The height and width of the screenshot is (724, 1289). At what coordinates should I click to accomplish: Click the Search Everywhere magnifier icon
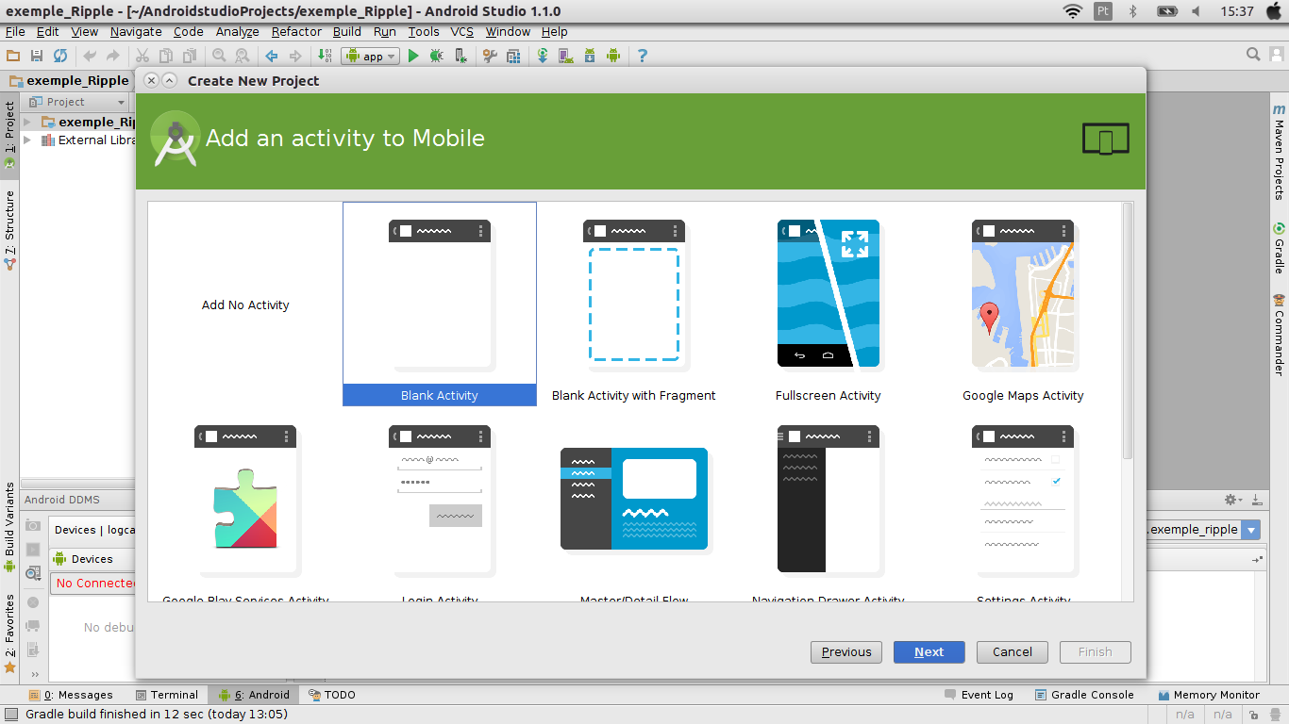point(1253,55)
